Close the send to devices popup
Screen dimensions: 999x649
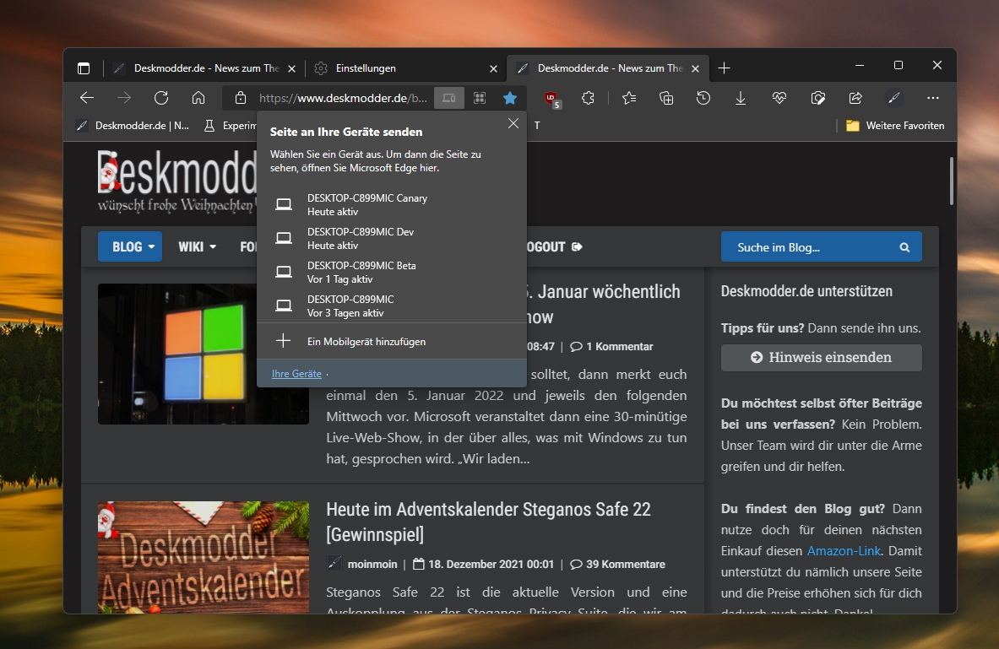point(513,123)
